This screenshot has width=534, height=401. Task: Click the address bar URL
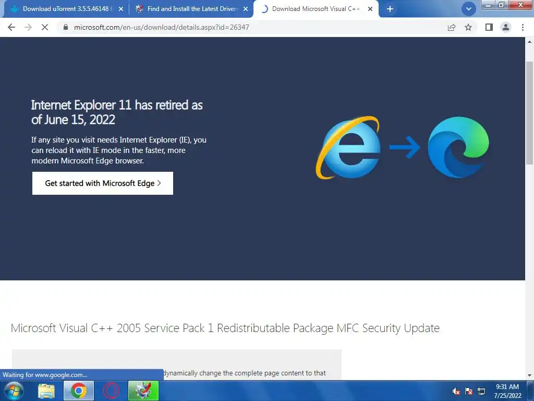162,27
